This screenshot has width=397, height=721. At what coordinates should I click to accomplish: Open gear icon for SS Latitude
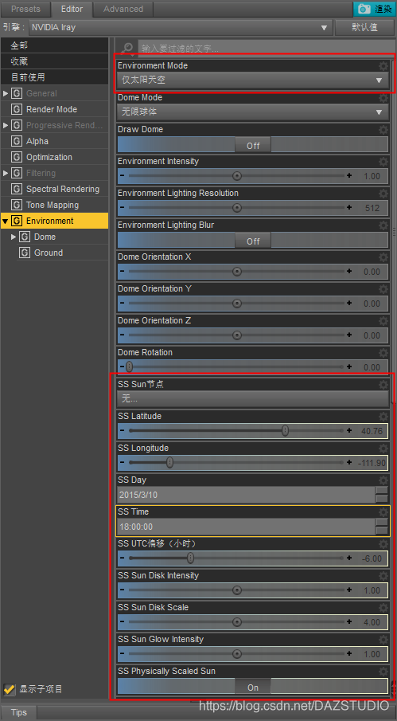click(383, 417)
